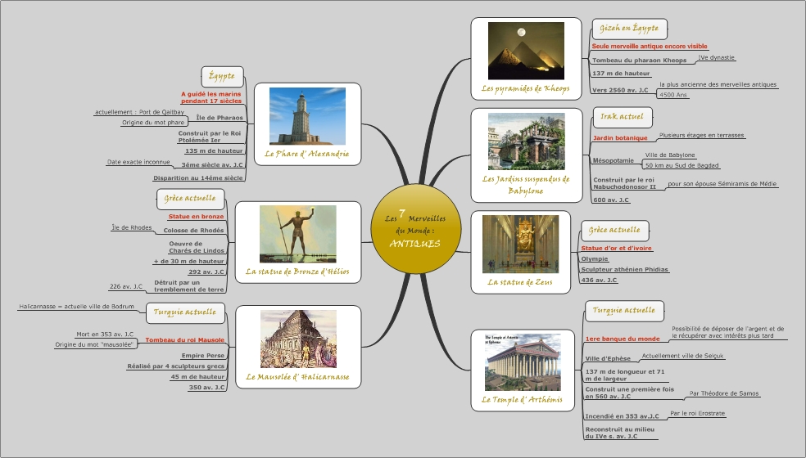Image resolution: width=806 pixels, height=458 pixels.
Task: Click the Alexandria lighthouse picture
Action: point(307,116)
